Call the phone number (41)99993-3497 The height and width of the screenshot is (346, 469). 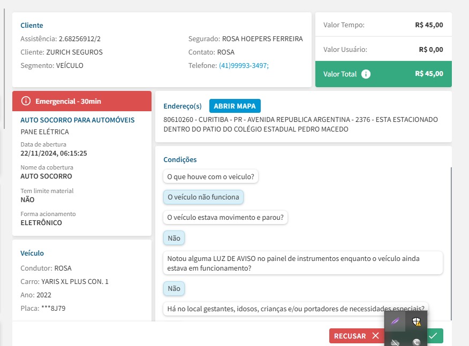pos(244,65)
